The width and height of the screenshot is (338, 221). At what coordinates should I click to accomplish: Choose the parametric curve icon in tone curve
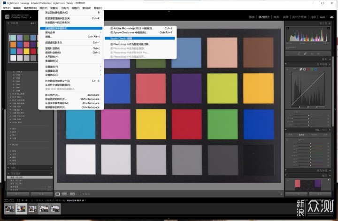click(301, 69)
